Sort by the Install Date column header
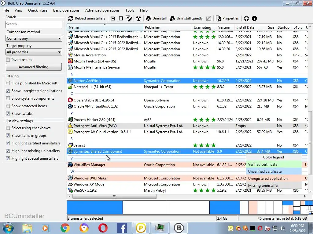The width and height of the screenshot is (313, 234). click(x=245, y=27)
